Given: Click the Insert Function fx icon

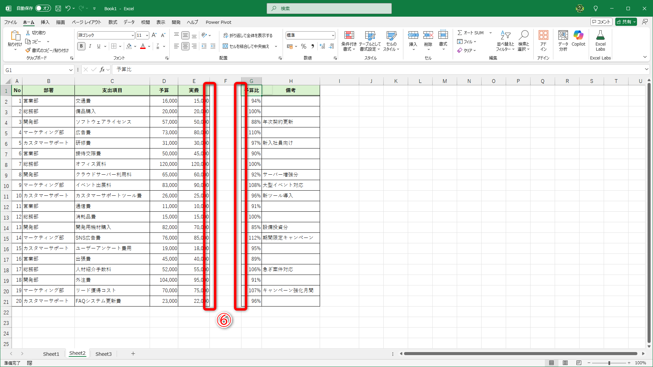Looking at the screenshot, I should tap(102, 70).
